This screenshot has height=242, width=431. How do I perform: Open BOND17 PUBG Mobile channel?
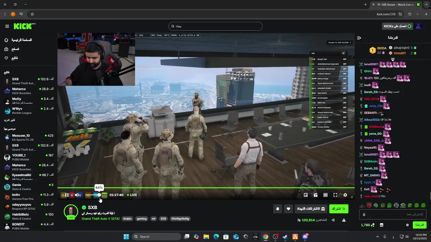29,226
